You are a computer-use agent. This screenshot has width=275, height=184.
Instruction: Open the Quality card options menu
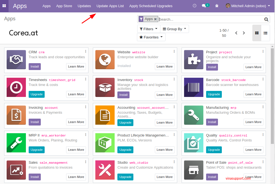pos(263,135)
